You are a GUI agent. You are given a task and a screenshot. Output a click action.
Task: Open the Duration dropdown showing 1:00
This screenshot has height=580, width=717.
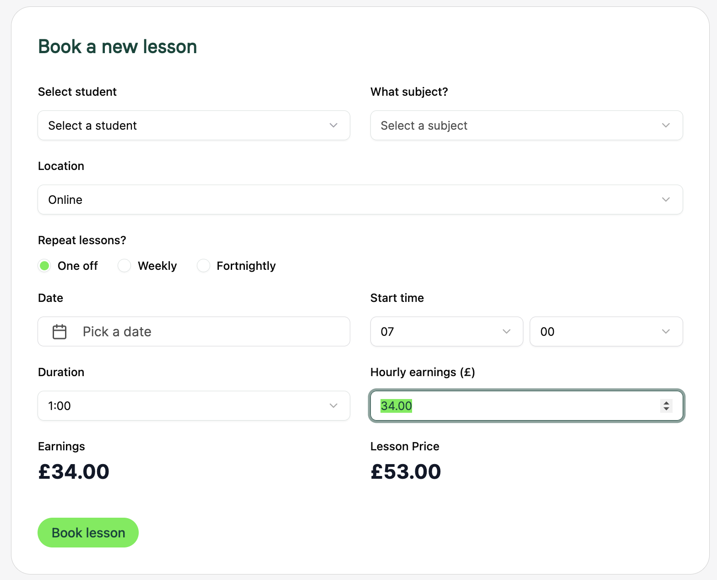click(x=194, y=406)
